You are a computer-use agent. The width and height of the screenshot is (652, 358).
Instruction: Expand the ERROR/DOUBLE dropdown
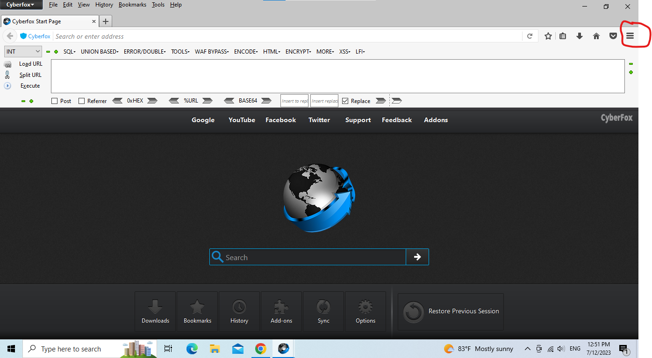tap(145, 52)
